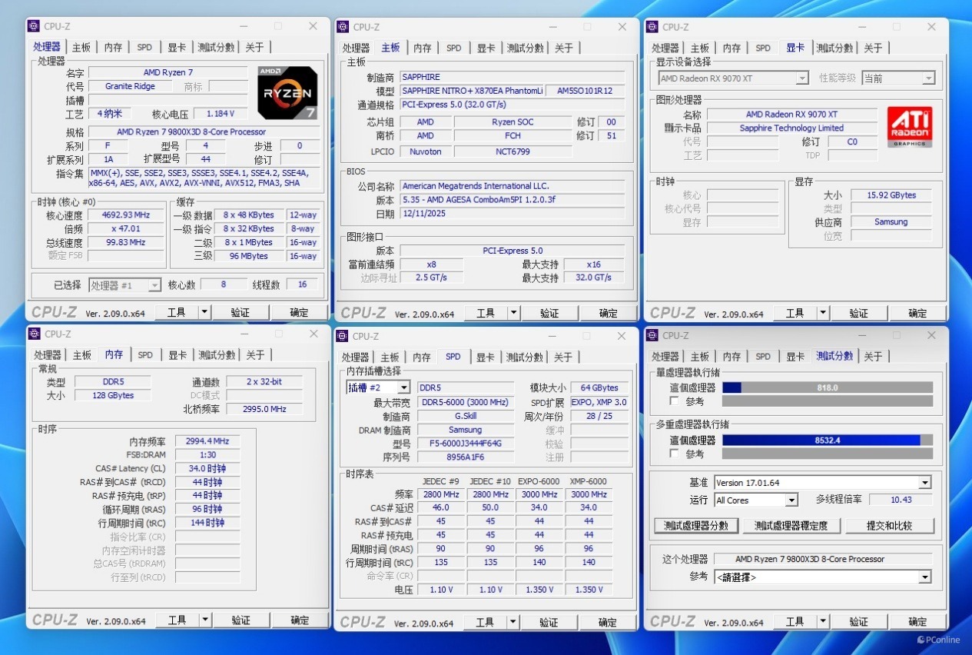Click 确定 in the SAPPHIRE mainboard window
This screenshot has width=972, height=655.
[x=609, y=313]
